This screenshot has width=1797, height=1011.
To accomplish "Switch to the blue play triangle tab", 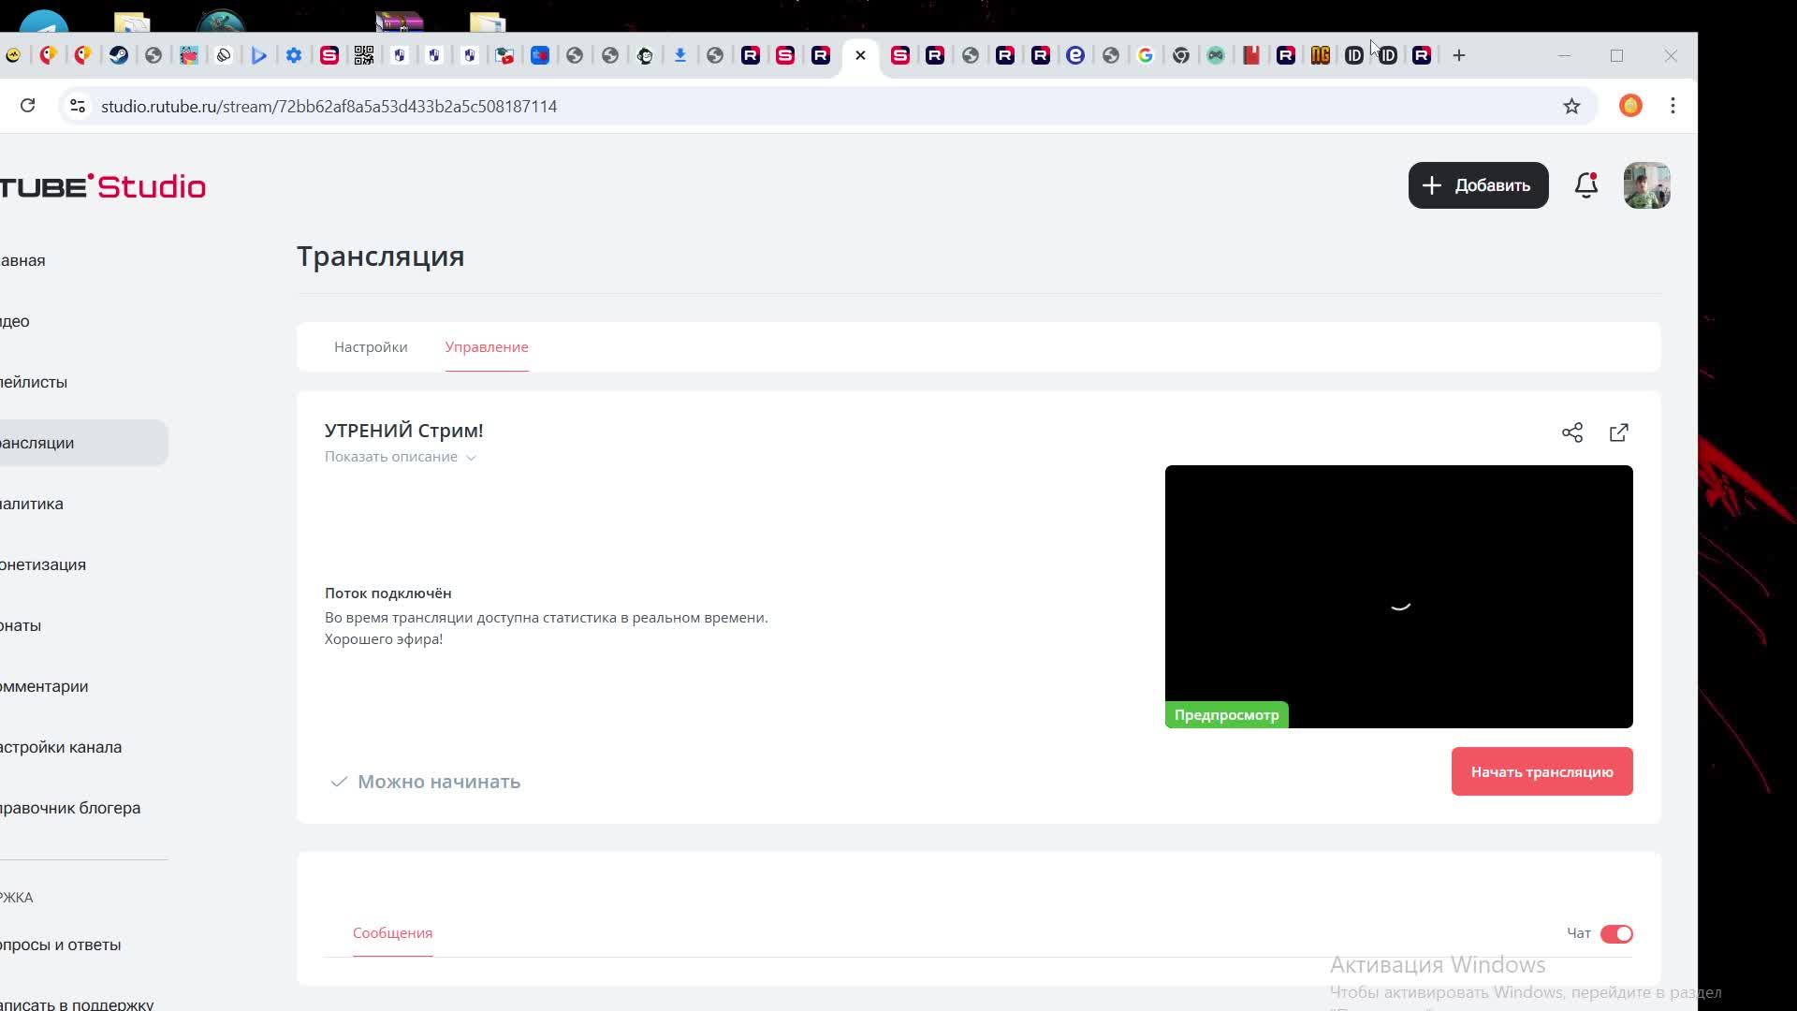I will (x=259, y=55).
